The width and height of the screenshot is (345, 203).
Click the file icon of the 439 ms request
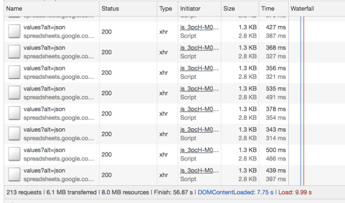click(14, 173)
